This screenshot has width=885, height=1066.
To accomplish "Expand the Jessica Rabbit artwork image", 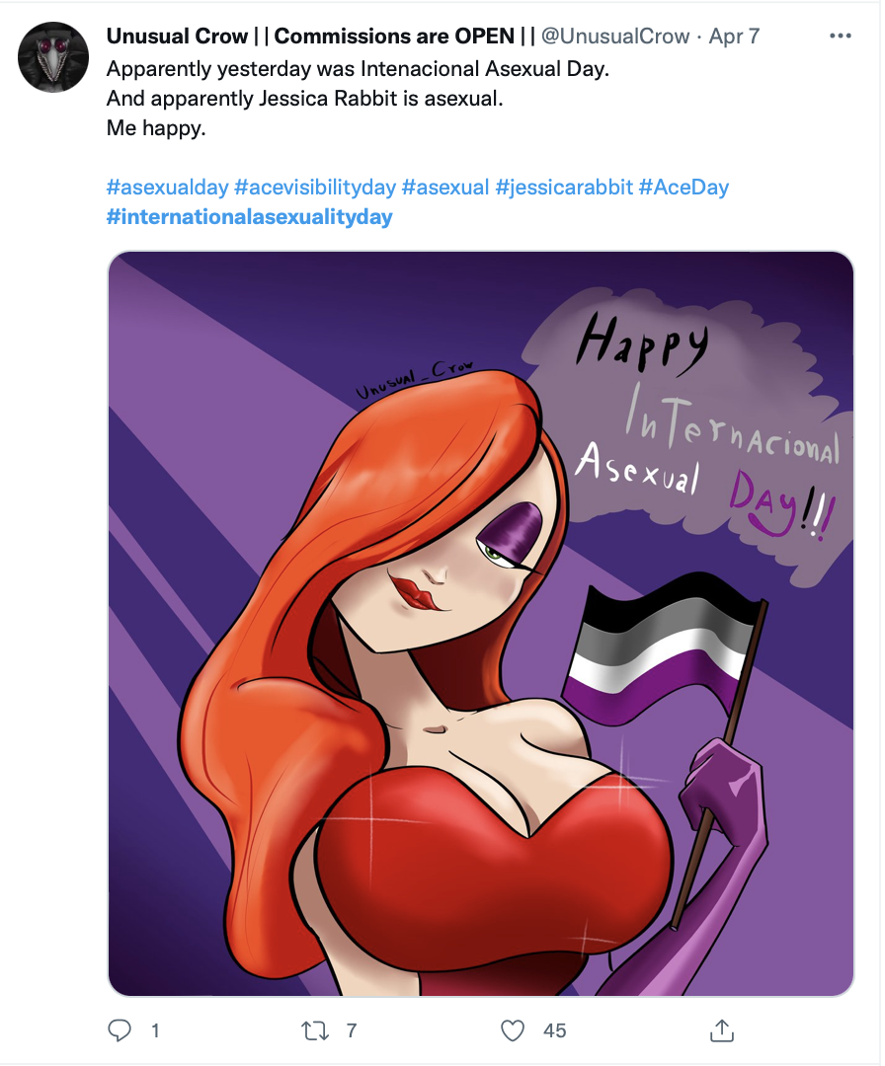I will tap(480, 624).
